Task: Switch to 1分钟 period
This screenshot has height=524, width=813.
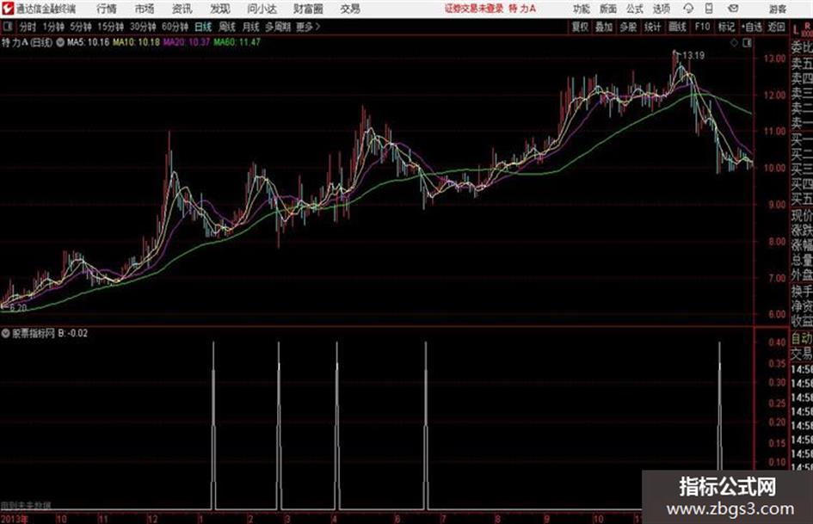Action: (52, 27)
